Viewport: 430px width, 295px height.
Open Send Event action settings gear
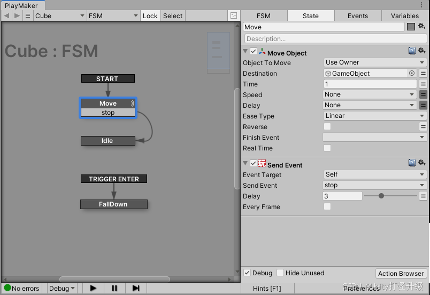422,163
